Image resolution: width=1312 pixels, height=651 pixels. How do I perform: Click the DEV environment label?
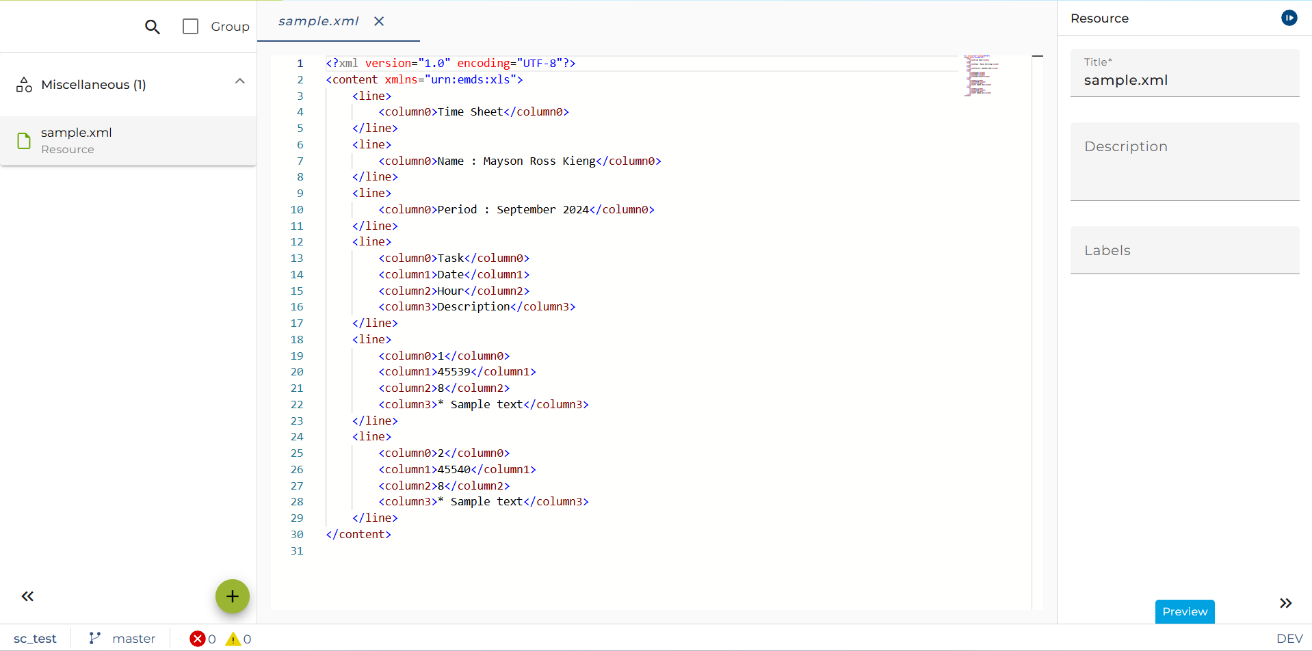(x=1289, y=639)
